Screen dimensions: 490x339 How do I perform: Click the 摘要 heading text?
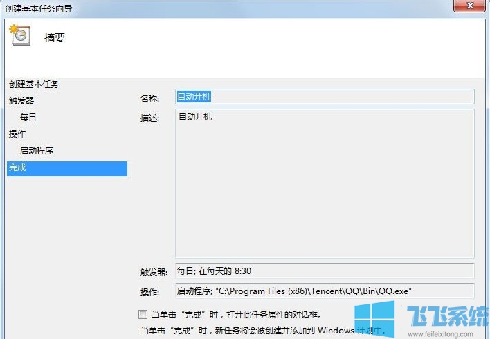tap(55, 38)
